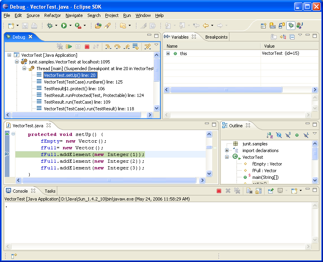This screenshot has width=323, height=262.
Task: Switch to the Team Synchronizing perspective icon
Action: 282,26
